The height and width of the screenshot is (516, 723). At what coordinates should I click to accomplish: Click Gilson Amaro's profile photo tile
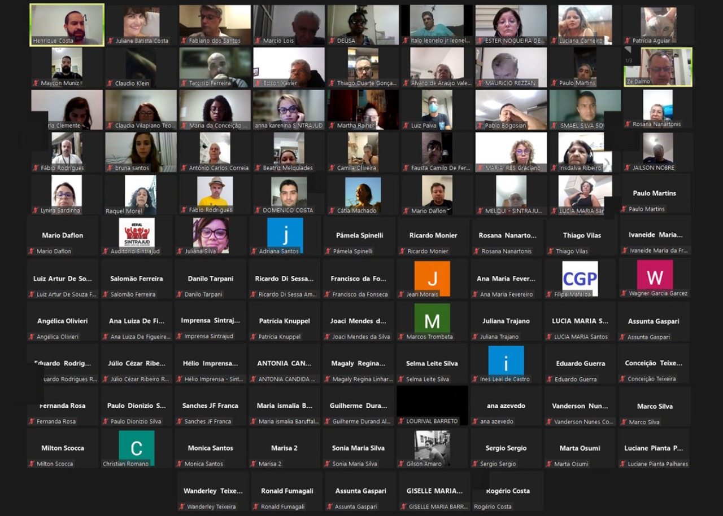[x=432, y=446]
